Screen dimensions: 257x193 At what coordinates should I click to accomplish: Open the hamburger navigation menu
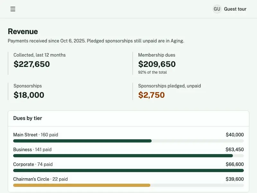[13, 9]
